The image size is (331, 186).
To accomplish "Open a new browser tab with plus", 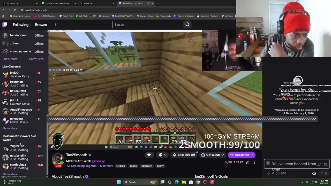I will [x=158, y=3].
